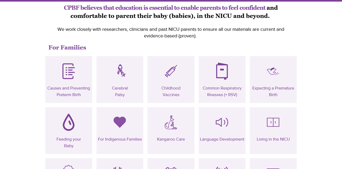Open Feeding your Baby link
Image resolution: width=342 pixels, height=169 pixels.
click(69, 142)
